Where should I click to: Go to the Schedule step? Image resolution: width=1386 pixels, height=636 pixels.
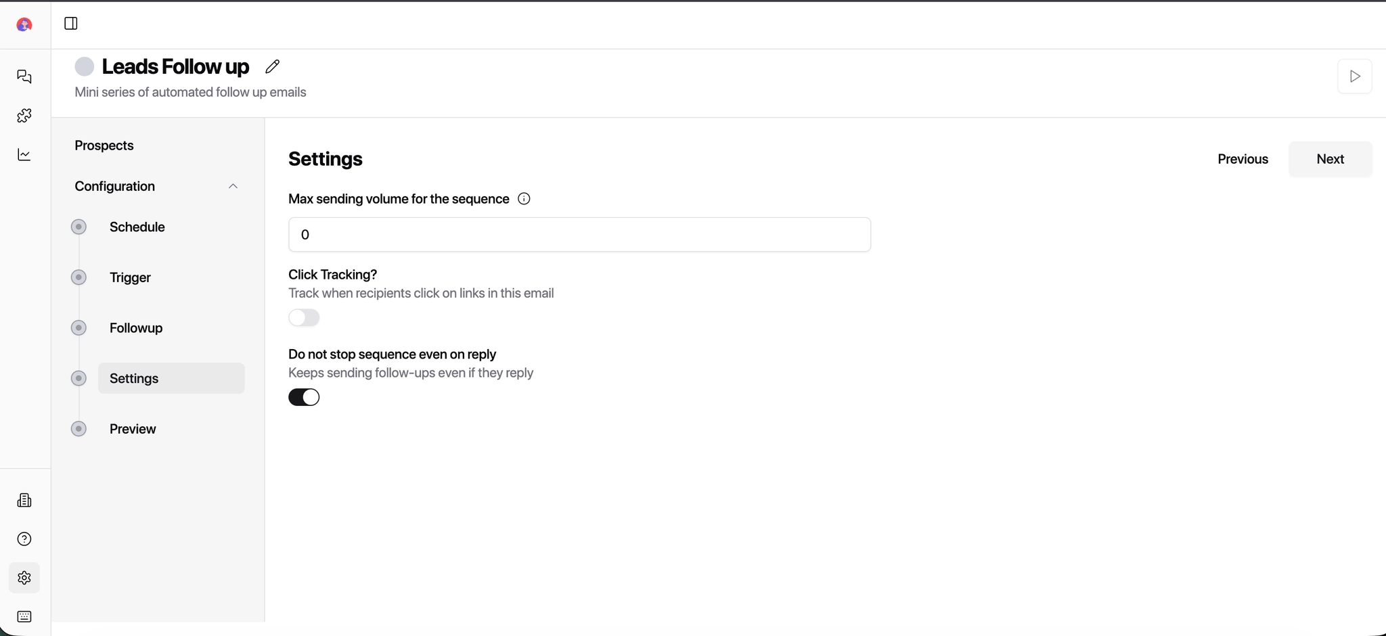point(137,227)
